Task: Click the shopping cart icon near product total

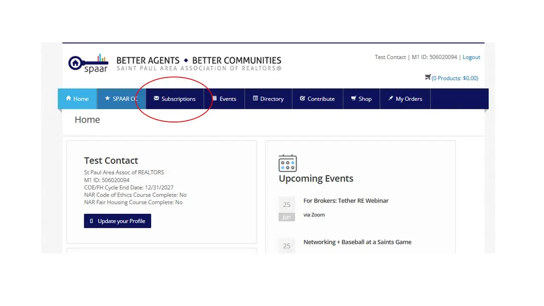Action: pos(428,77)
